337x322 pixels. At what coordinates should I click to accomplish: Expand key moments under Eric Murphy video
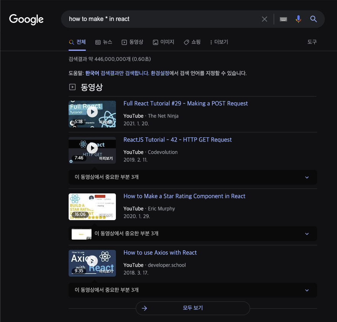193,233
